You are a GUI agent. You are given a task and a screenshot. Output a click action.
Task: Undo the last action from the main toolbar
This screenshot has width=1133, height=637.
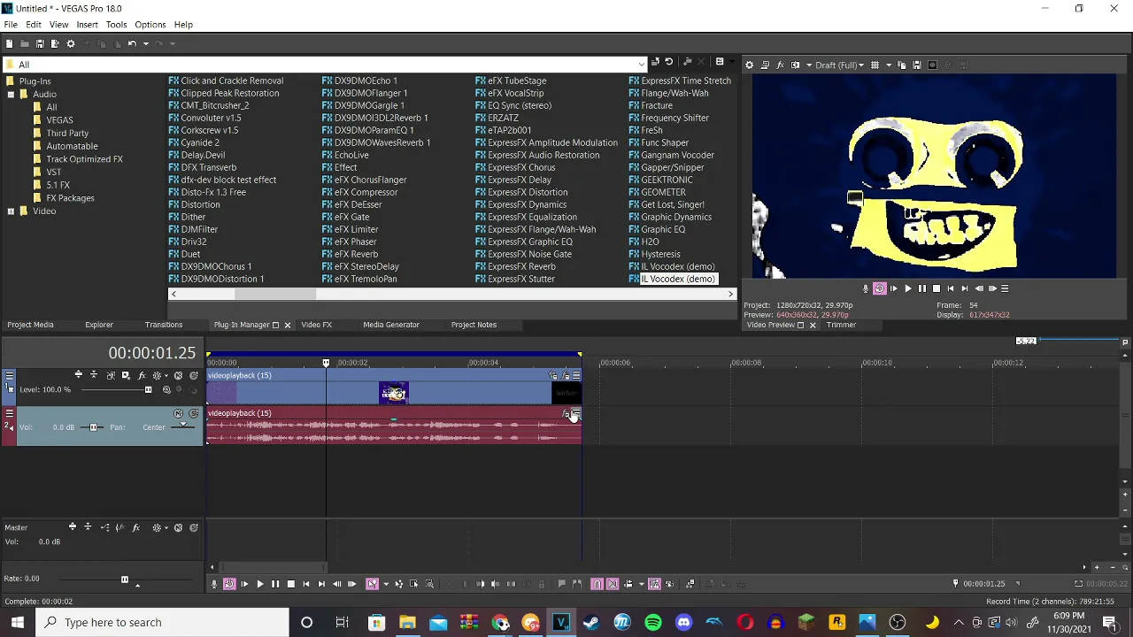pos(132,43)
